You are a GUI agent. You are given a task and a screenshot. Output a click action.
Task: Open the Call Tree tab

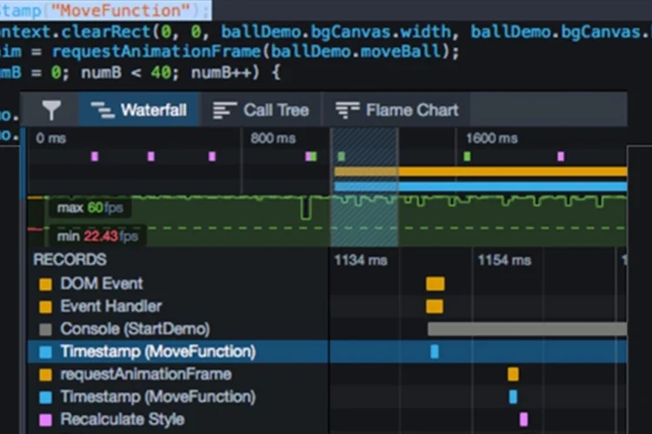[261, 110]
